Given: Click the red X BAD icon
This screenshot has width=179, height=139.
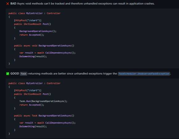Looking at the screenshot, I should (x=8, y=4).
